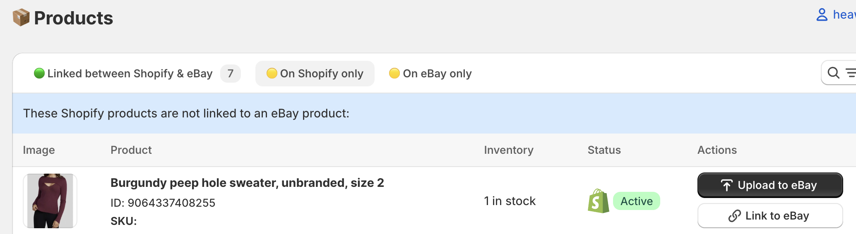Click the upload arrow icon in Upload button
Screen dimensions: 856x234
[x=726, y=185]
